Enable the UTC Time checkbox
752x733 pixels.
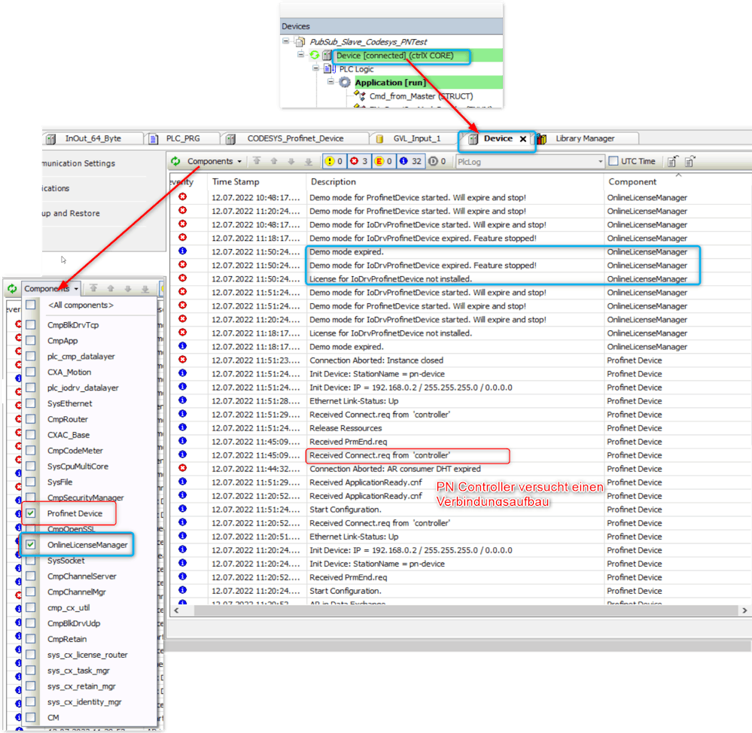click(x=613, y=161)
